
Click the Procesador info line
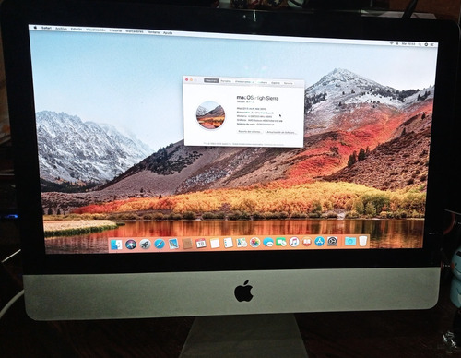click(x=254, y=113)
